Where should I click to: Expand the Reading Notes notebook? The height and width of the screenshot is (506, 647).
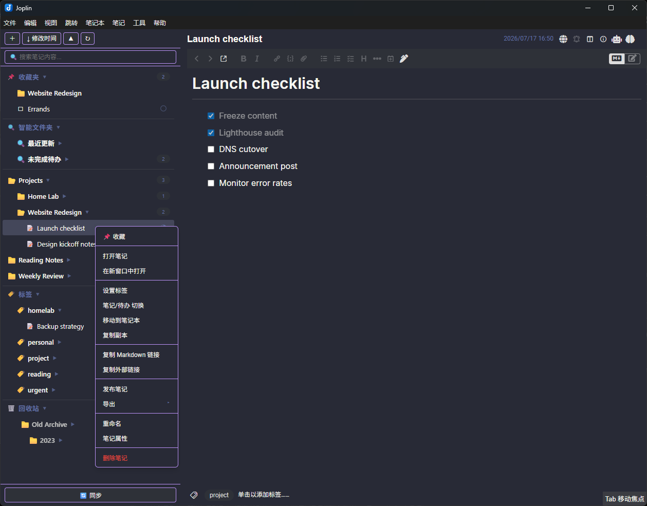pyautogui.click(x=68, y=260)
